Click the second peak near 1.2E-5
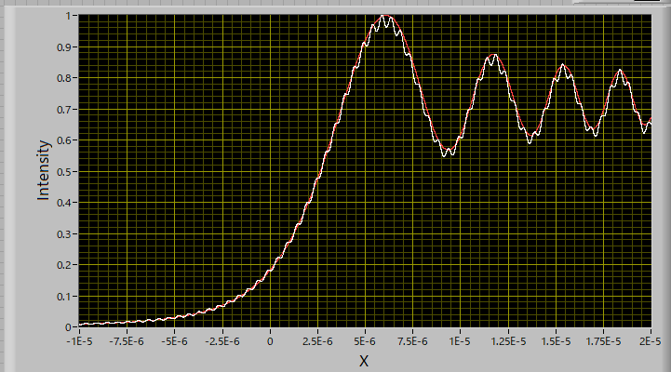Image resolution: width=671 pixels, height=372 pixels. [493, 56]
